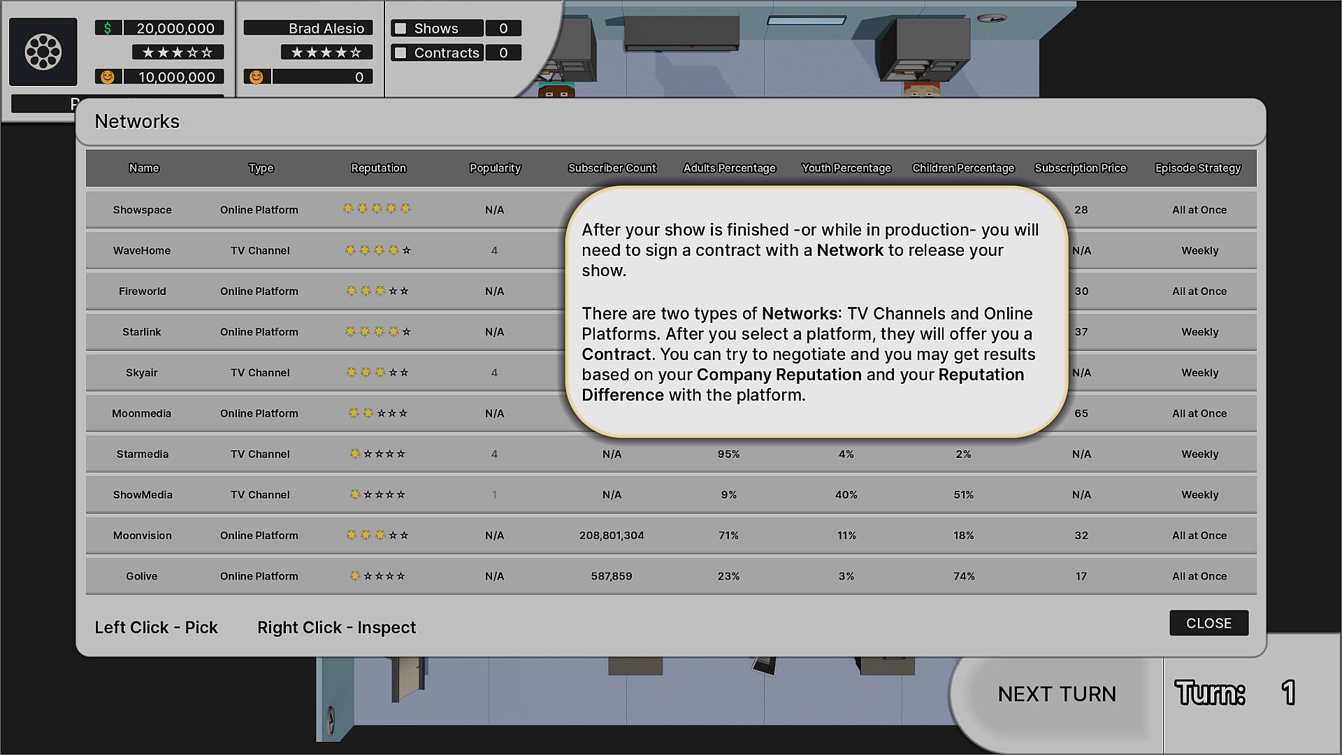The image size is (1342, 755).
Task: Select the Starmedia TV Channel row
Action: click(143, 454)
